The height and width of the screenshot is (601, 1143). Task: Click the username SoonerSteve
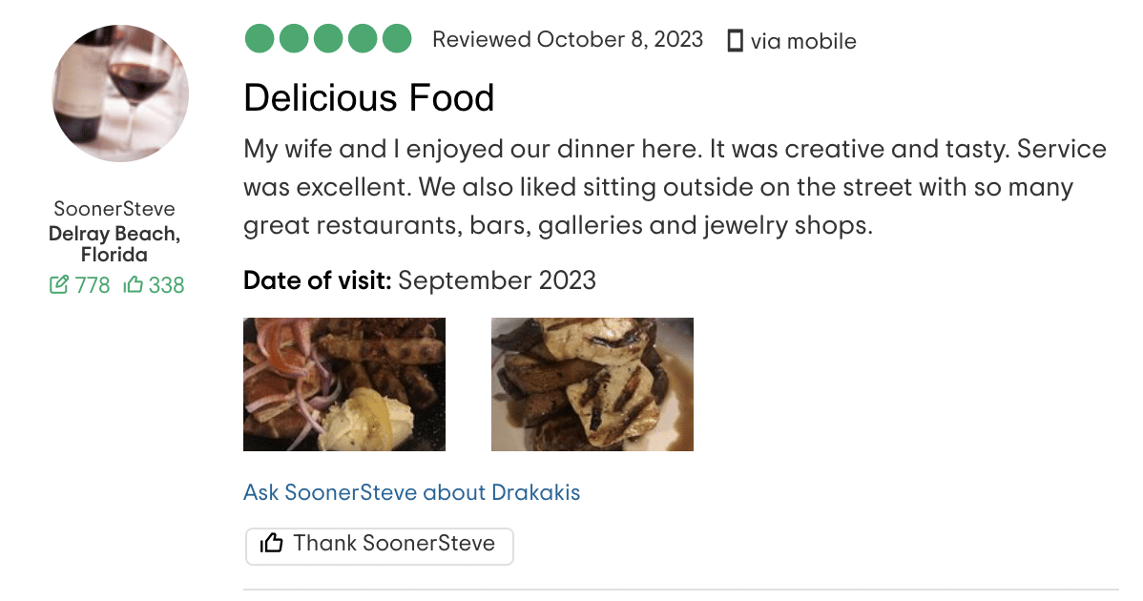113,208
